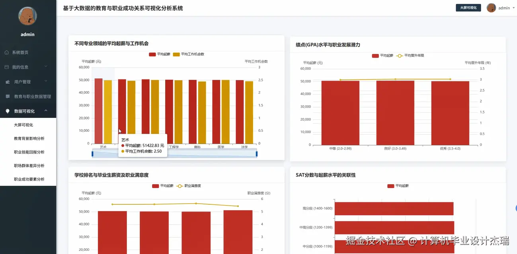The image size is (517, 254).
Task: Open 教育与职业数据管理 menu item
Action: [x=28, y=96]
